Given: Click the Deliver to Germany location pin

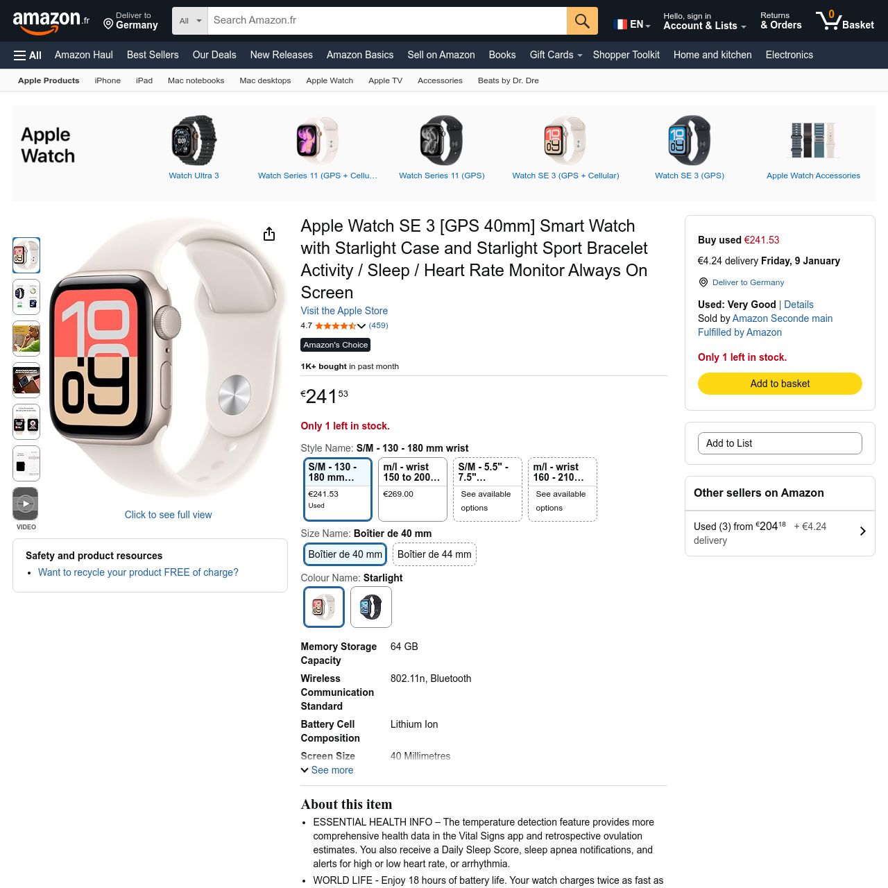Looking at the screenshot, I should click(108, 24).
